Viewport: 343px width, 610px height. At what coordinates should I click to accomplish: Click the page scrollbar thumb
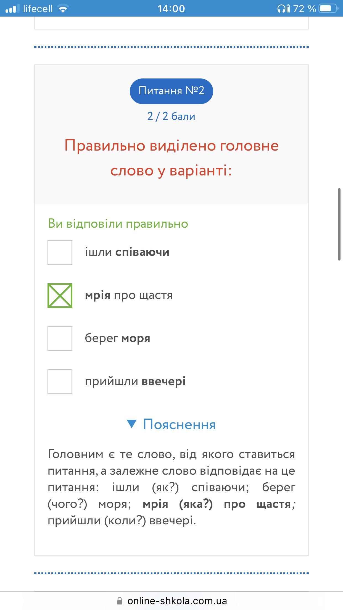pos(339,224)
